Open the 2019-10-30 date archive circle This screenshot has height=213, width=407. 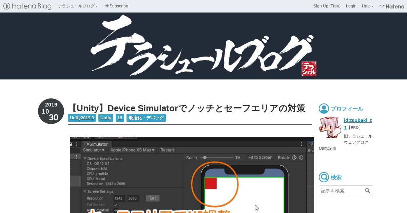tap(51, 111)
